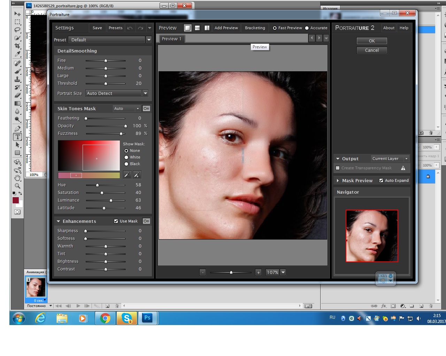Select the Eyedropper tool in Photoshop toolbar
Screen dimensions: 446x356
pos(17,54)
